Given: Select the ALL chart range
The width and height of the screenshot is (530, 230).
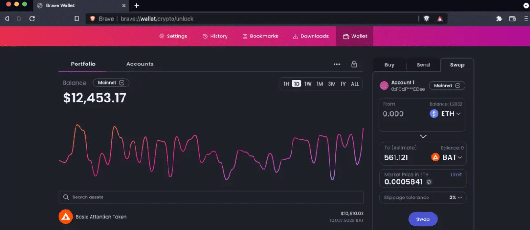Looking at the screenshot, I should coord(355,84).
